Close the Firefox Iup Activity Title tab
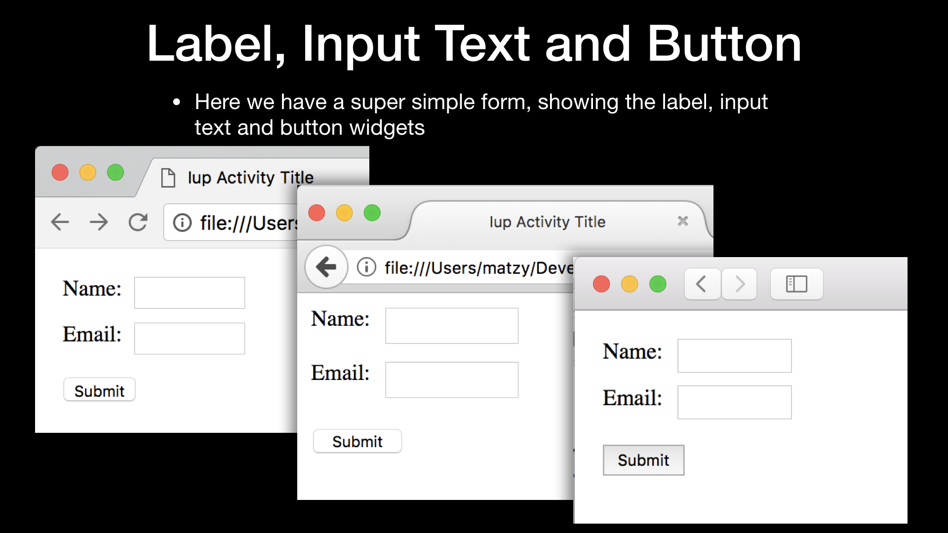The height and width of the screenshot is (533, 948). 683,221
